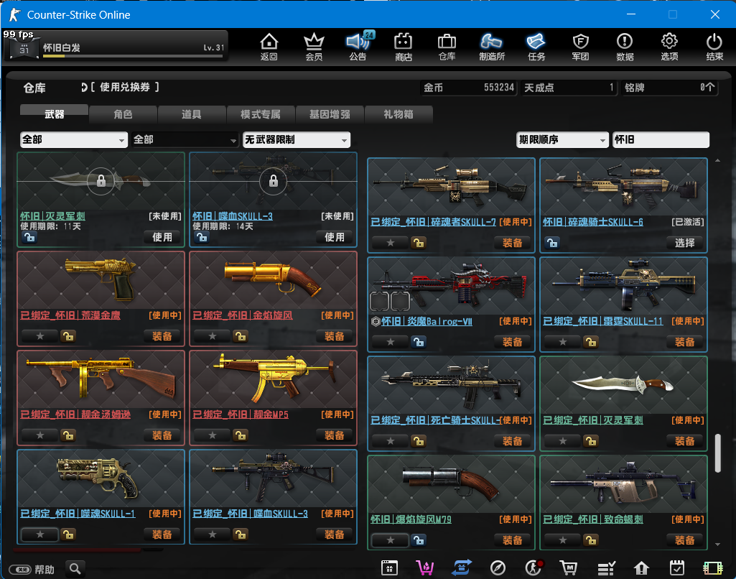Open the 会员 crown icon
Image resolution: width=736 pixels, height=579 pixels.
click(x=314, y=47)
